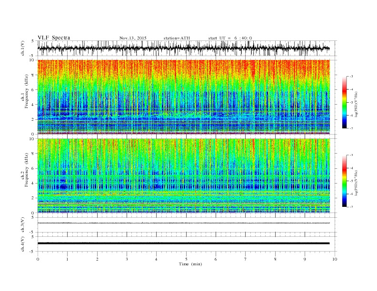Viewport: 377px width, 291px height.
Task: Click the "4" time-axis tick label
Action: [x=156, y=259]
